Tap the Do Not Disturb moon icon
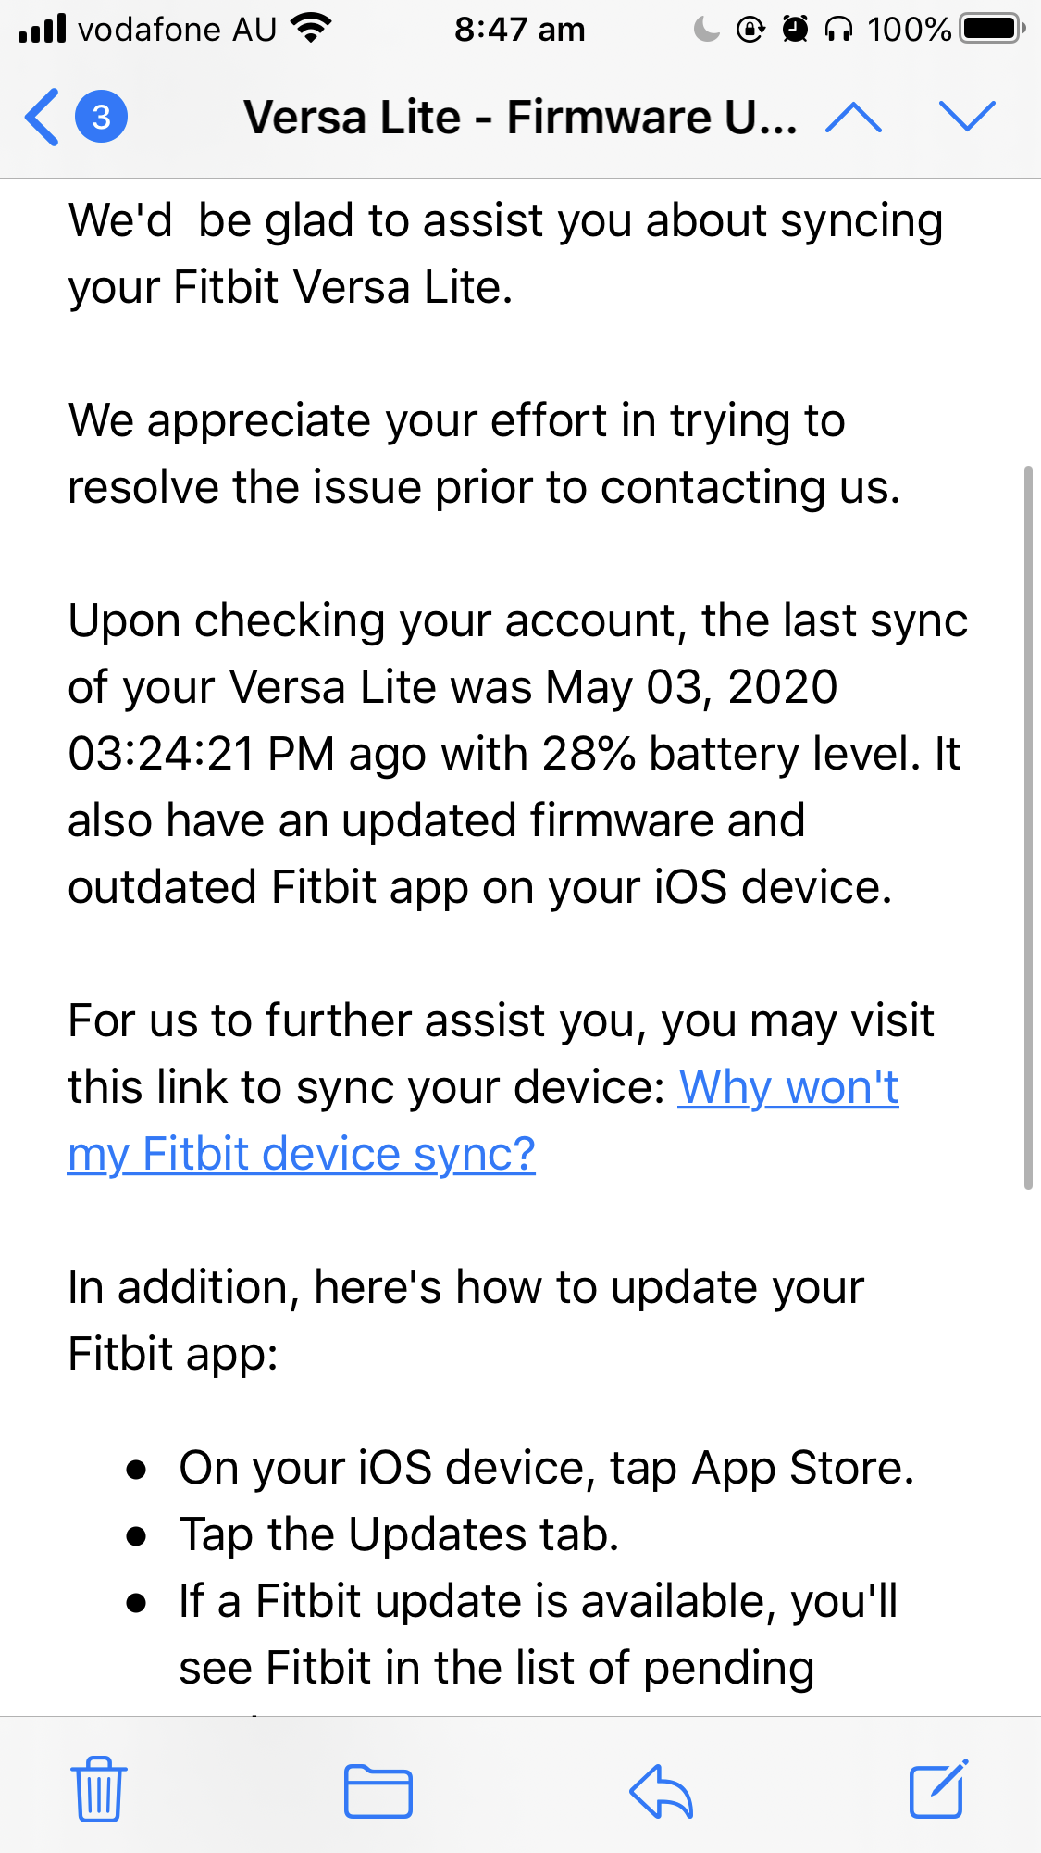The height and width of the screenshot is (1853, 1041). click(x=706, y=30)
